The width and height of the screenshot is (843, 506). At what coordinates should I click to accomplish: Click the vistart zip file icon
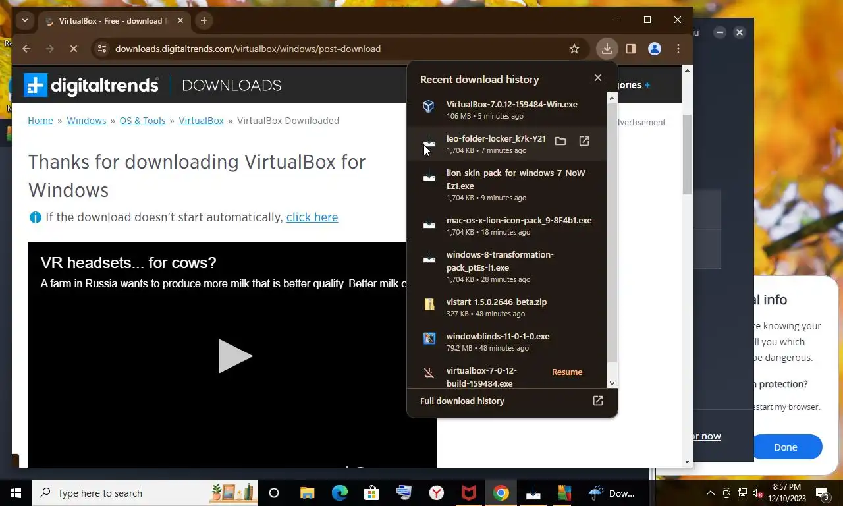(x=429, y=304)
